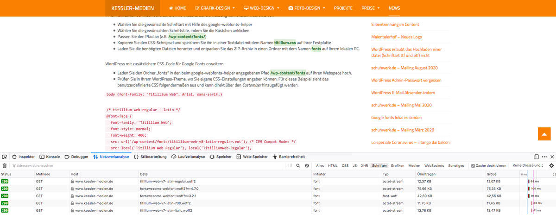This screenshot has width=556, height=220.
Task: Open network request search
Action: (298, 165)
